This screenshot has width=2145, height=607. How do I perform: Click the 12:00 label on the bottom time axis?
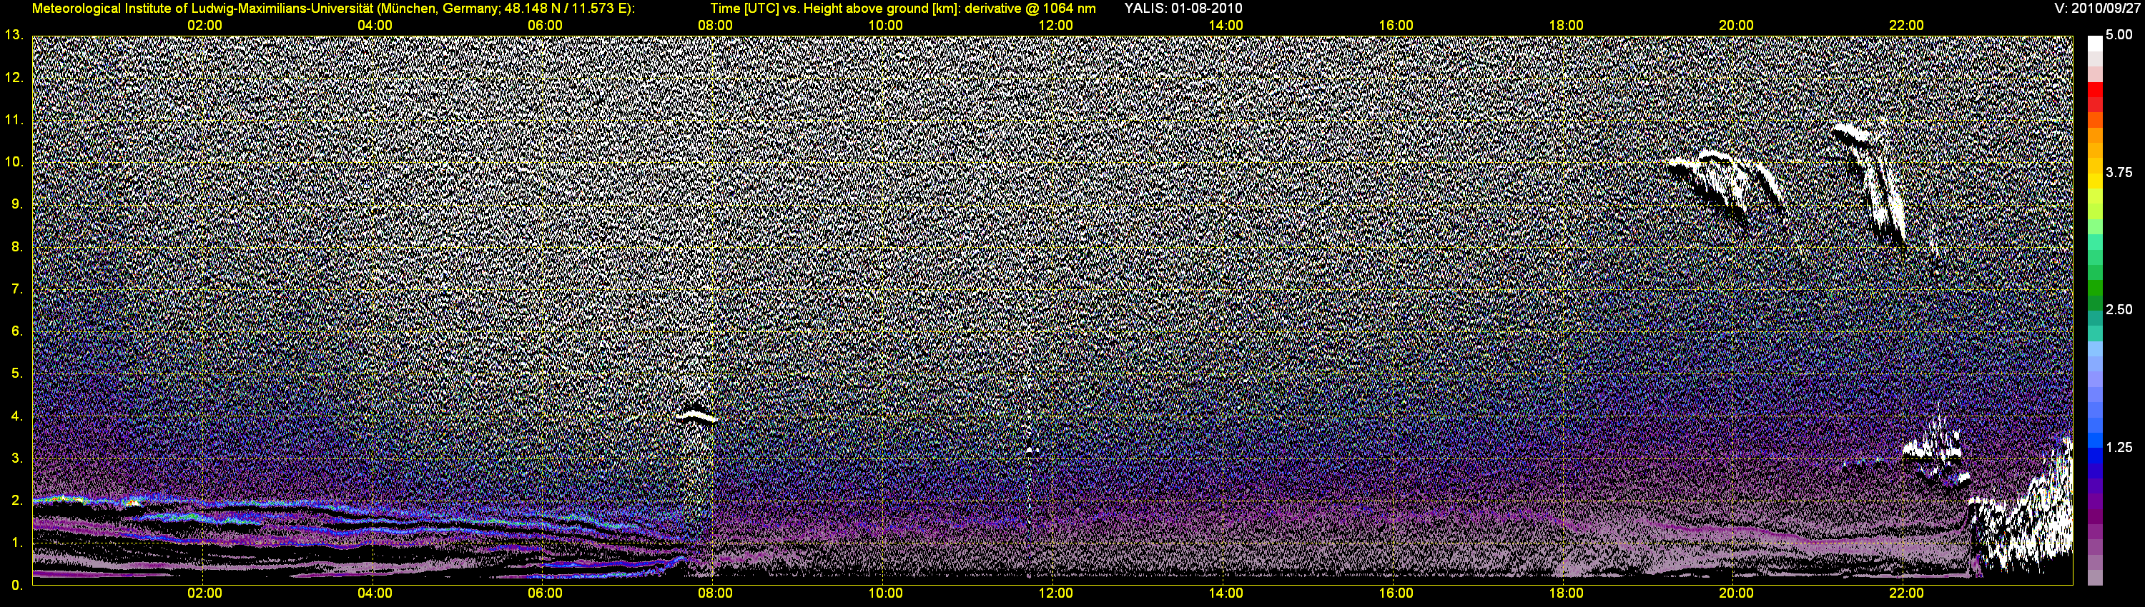[x=1055, y=593]
